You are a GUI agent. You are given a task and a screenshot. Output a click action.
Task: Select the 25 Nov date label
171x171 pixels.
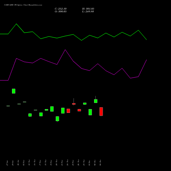(73, 163)
